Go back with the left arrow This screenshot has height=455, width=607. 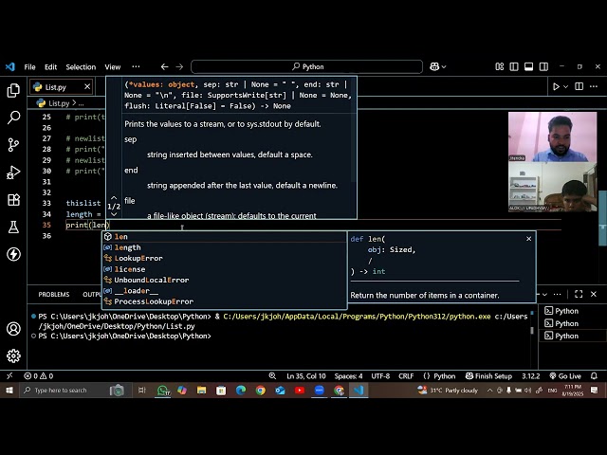164,67
